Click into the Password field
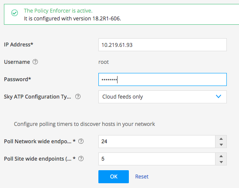 162,79
